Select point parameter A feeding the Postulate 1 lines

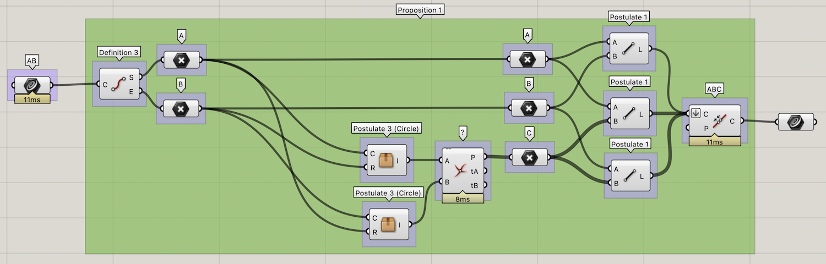pos(527,61)
